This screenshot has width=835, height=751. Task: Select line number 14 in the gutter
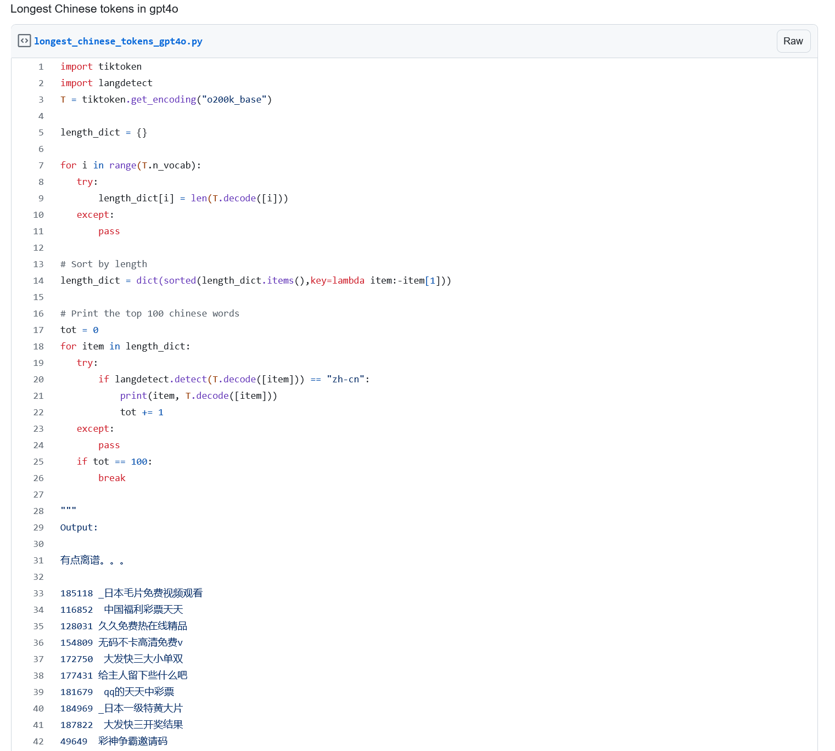click(38, 280)
